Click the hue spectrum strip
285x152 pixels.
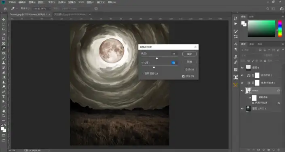click(x=280, y=29)
